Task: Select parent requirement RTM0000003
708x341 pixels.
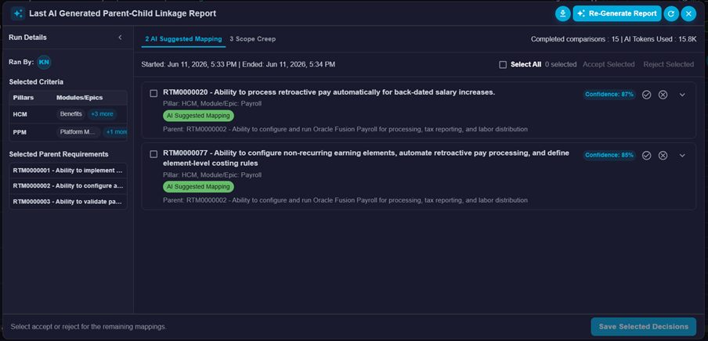Action: (67, 202)
